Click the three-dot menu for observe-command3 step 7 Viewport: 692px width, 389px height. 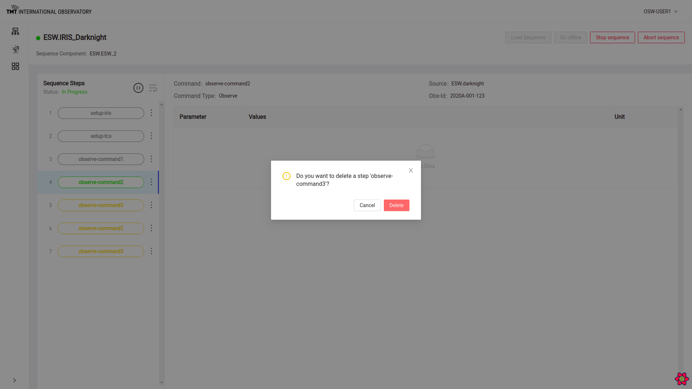[151, 251]
